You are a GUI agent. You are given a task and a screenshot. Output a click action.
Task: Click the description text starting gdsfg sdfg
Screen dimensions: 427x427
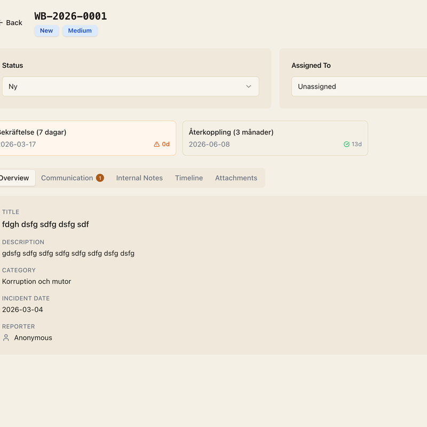click(68, 254)
